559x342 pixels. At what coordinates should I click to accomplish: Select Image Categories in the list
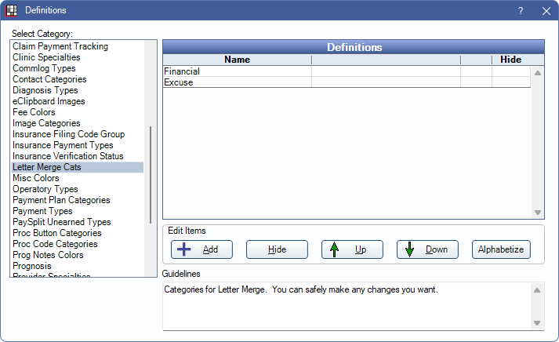[46, 123]
